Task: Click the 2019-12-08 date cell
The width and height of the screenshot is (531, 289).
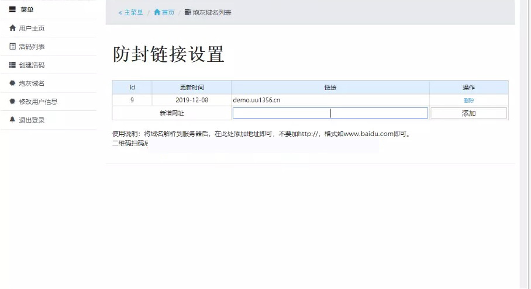Action: [191, 100]
